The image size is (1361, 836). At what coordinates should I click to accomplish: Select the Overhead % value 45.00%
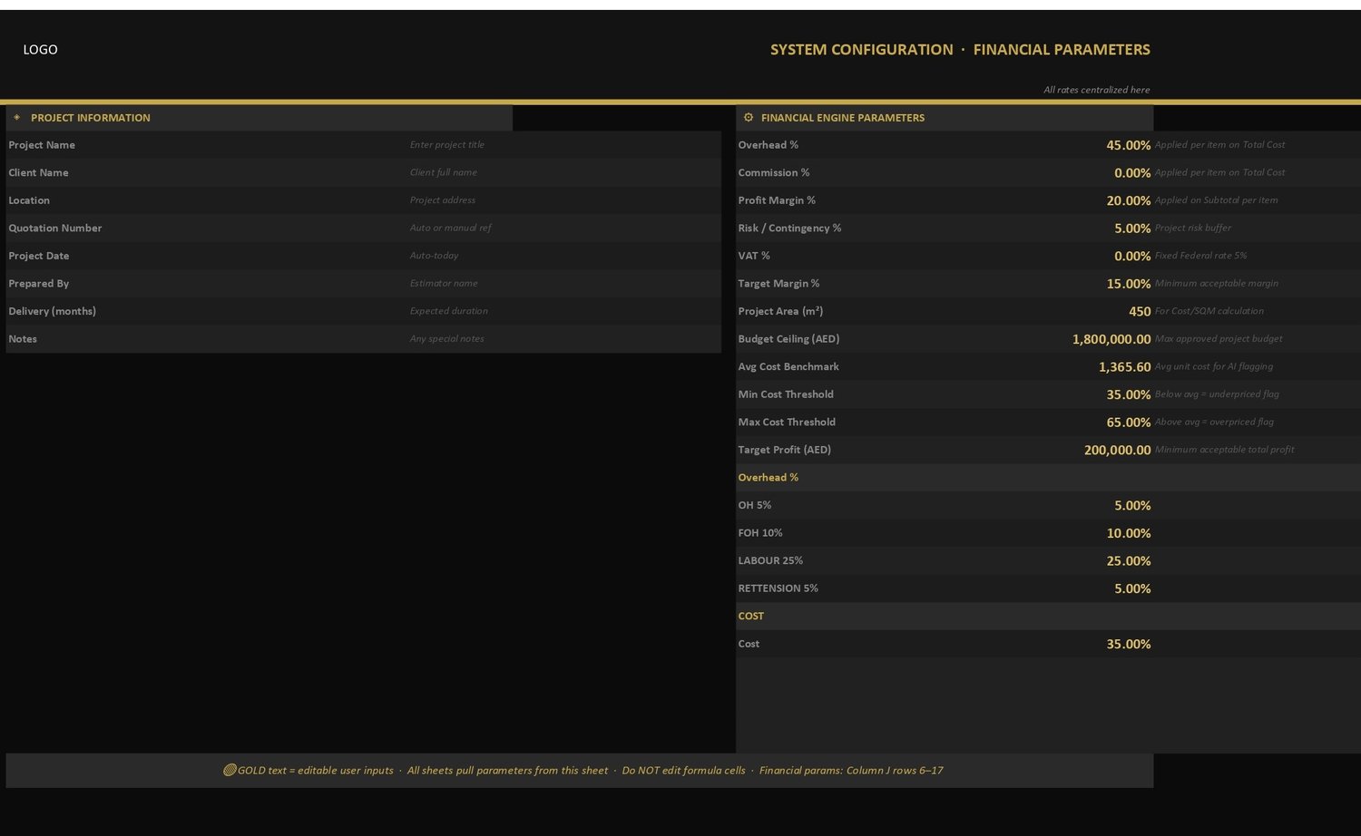(1128, 145)
